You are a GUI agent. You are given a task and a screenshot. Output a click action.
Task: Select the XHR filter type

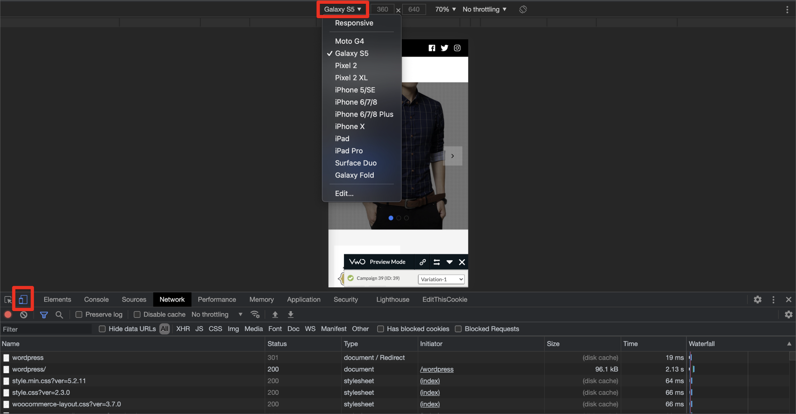[x=183, y=329]
